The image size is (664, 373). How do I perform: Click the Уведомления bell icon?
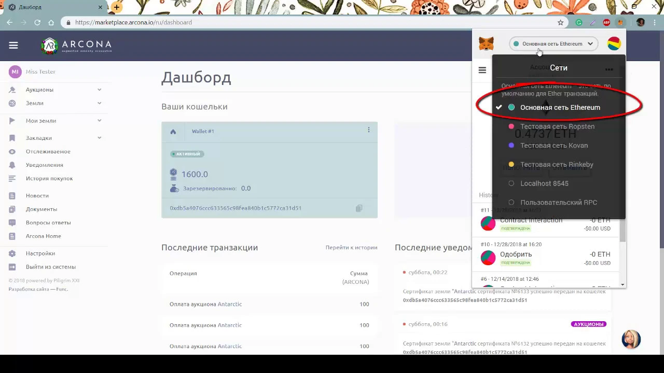[x=12, y=165]
